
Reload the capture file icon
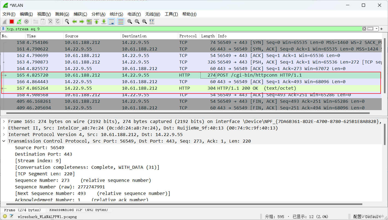(58, 22)
